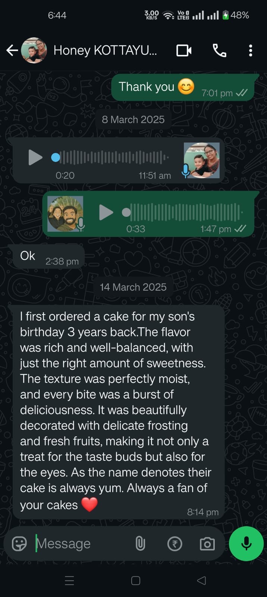Tap the Android home navigation button

click(136, 581)
